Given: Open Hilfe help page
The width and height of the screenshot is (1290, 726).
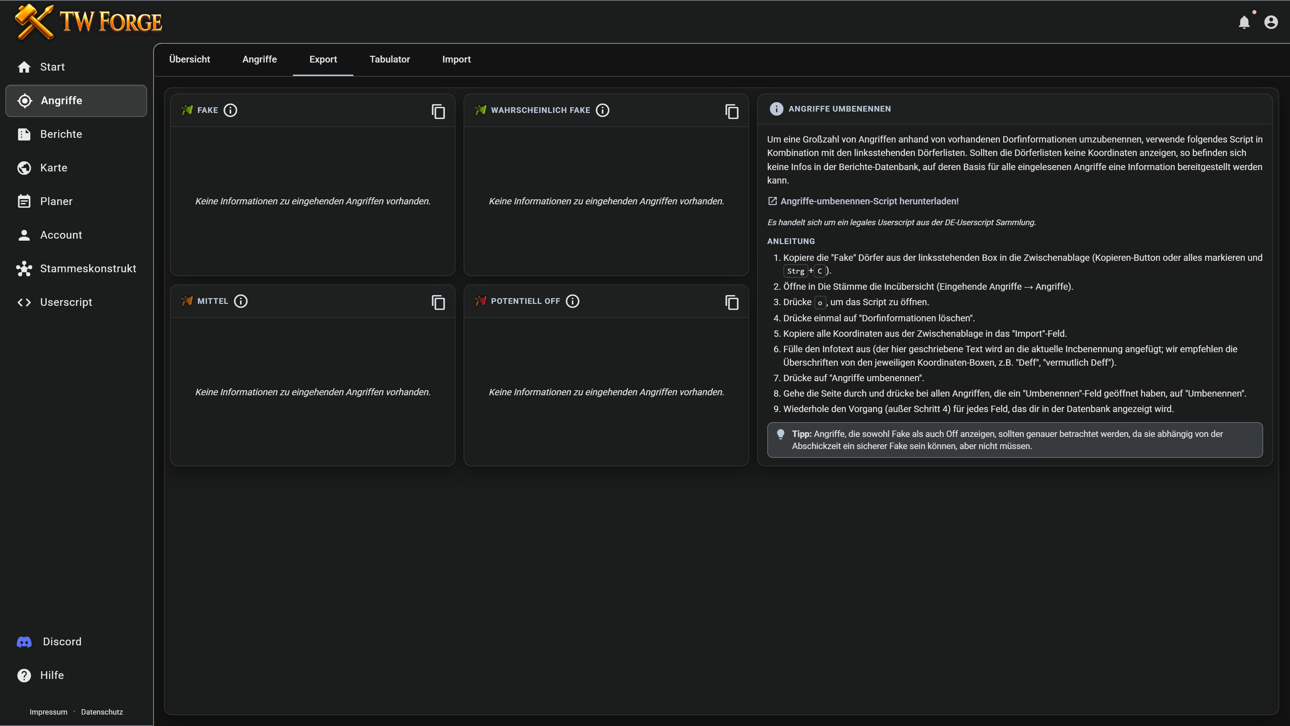Looking at the screenshot, I should (x=76, y=675).
